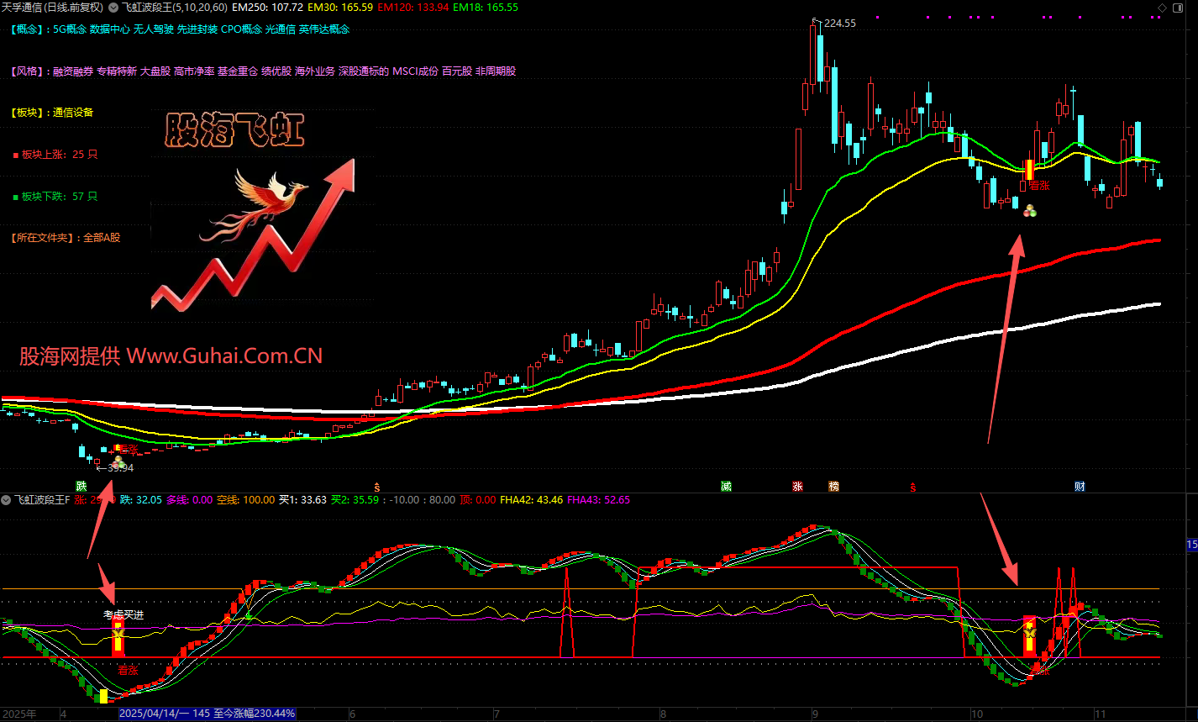Click the 2025/04/14 date range label
Viewport: 1198px width, 722px height.
coord(206,714)
